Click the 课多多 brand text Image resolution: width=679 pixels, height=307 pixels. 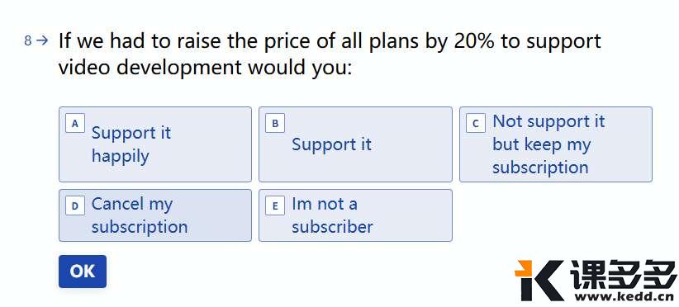click(623, 275)
